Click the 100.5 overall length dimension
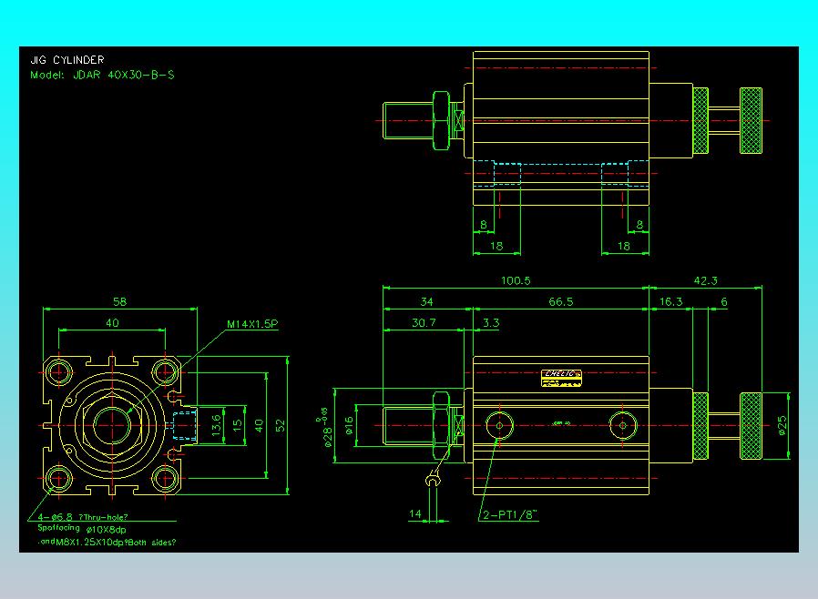Viewport: 818px width, 599px height. coord(516,280)
